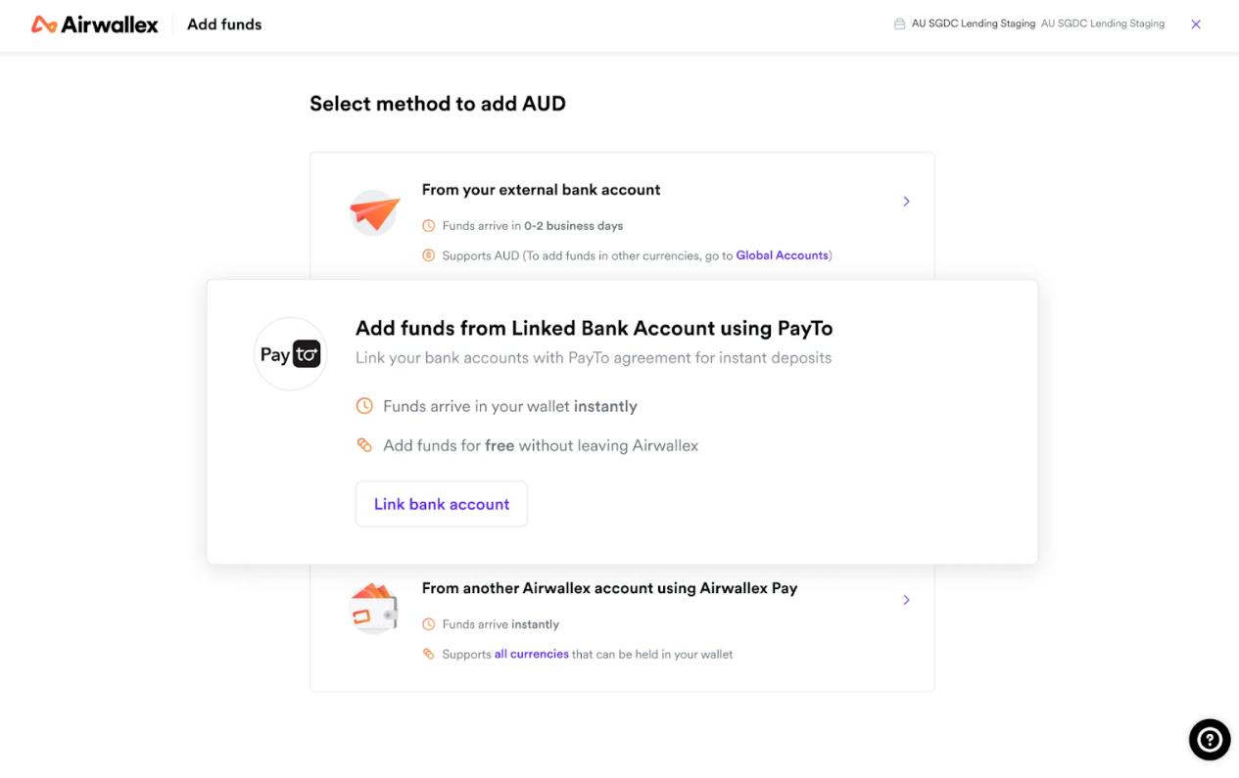Click the clock icon beside instant wallet arrival
This screenshot has height=778, width=1239.
[364, 406]
